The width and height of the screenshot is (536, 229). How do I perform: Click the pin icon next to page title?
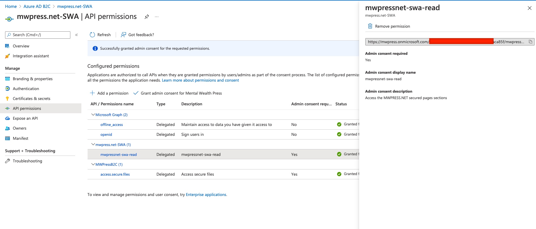(147, 17)
